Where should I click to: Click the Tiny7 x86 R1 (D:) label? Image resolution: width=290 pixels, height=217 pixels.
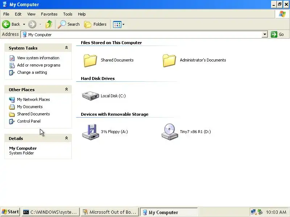point(195,132)
